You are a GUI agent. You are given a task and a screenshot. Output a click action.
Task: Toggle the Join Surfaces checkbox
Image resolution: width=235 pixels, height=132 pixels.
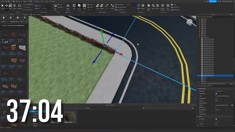(x=24, y=10)
